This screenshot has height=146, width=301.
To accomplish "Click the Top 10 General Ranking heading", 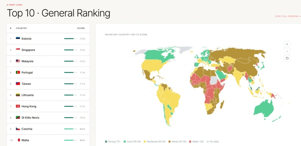I will coord(59,14).
